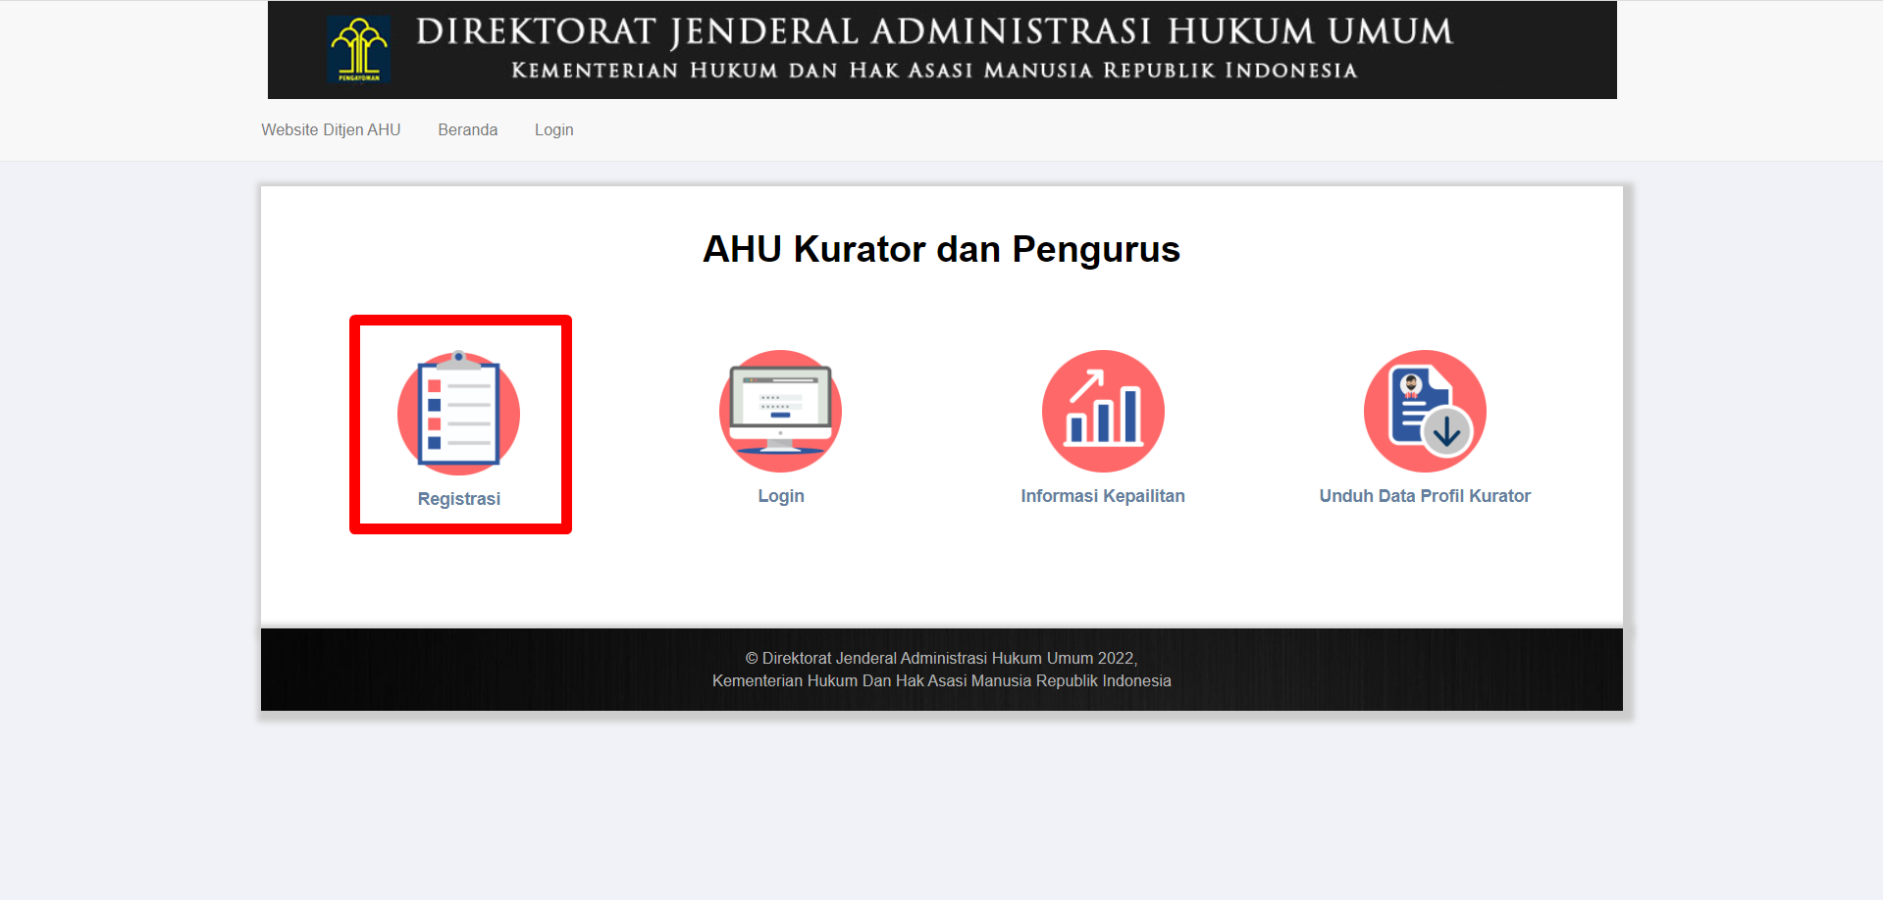This screenshot has height=900, width=1883.
Task: Click the Registrasi clipboard icon
Action: (458, 413)
